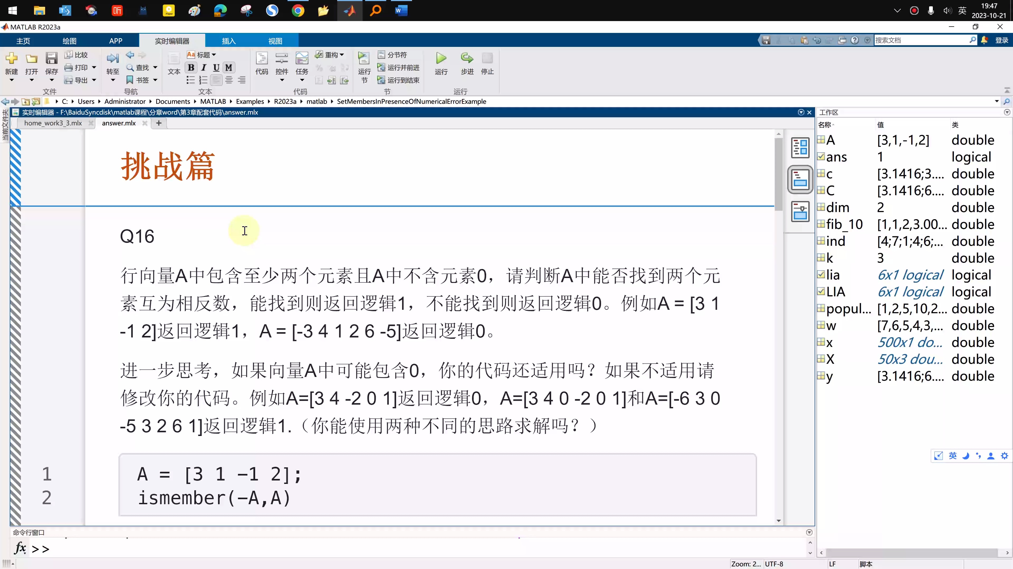Select the home_work3.mlx editor tab
Image resolution: width=1013 pixels, height=569 pixels.
point(53,123)
